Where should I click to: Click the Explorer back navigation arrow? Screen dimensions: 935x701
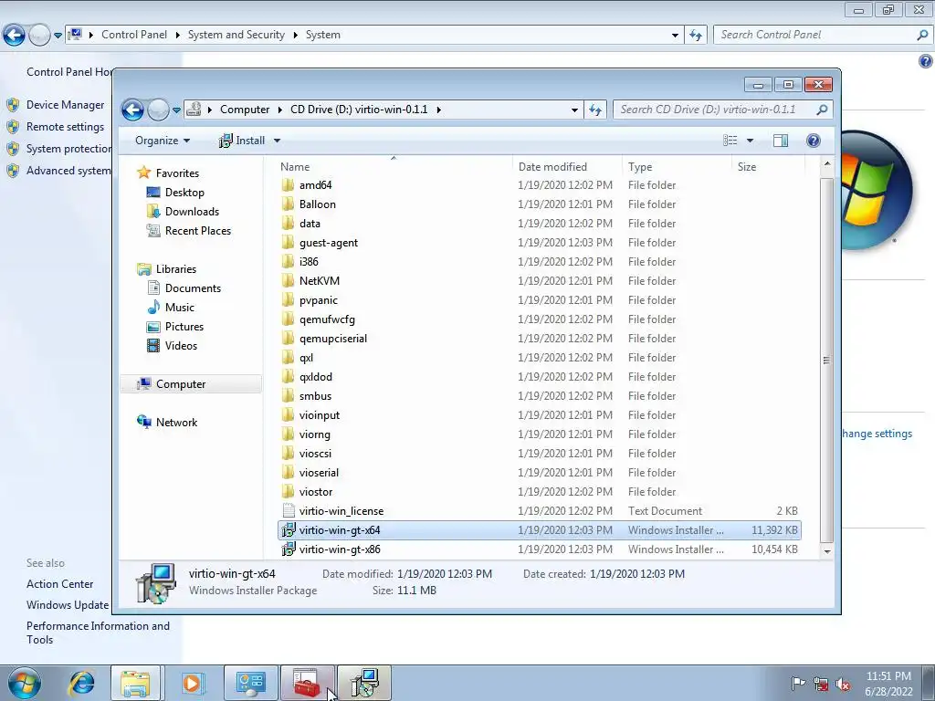132,110
